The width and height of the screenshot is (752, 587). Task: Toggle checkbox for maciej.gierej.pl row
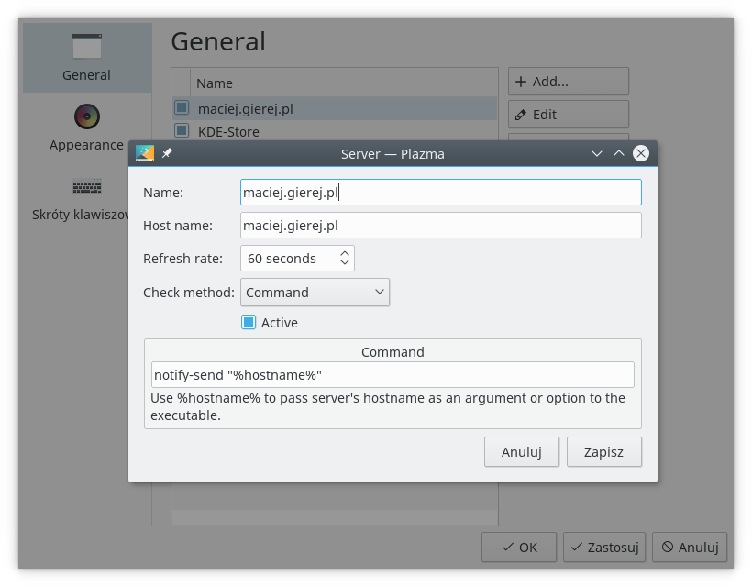pos(182,107)
